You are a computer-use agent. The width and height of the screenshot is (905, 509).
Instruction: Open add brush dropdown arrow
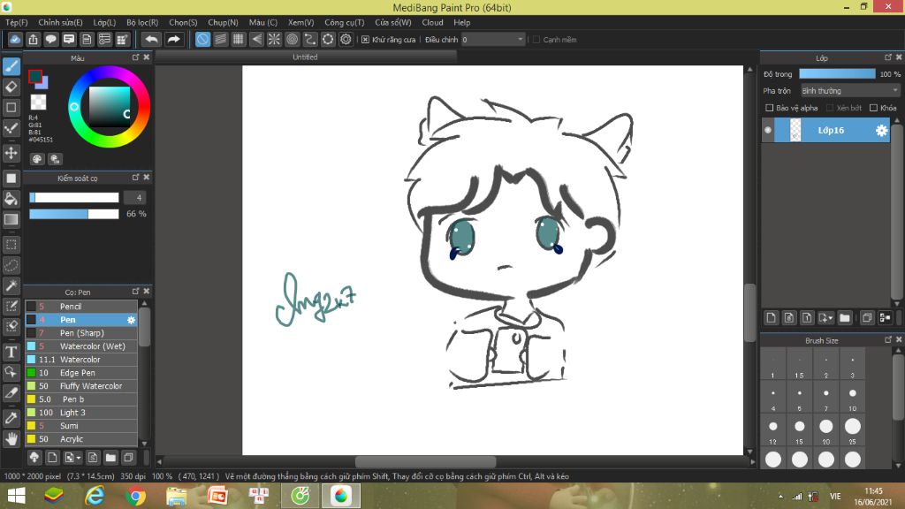point(79,459)
